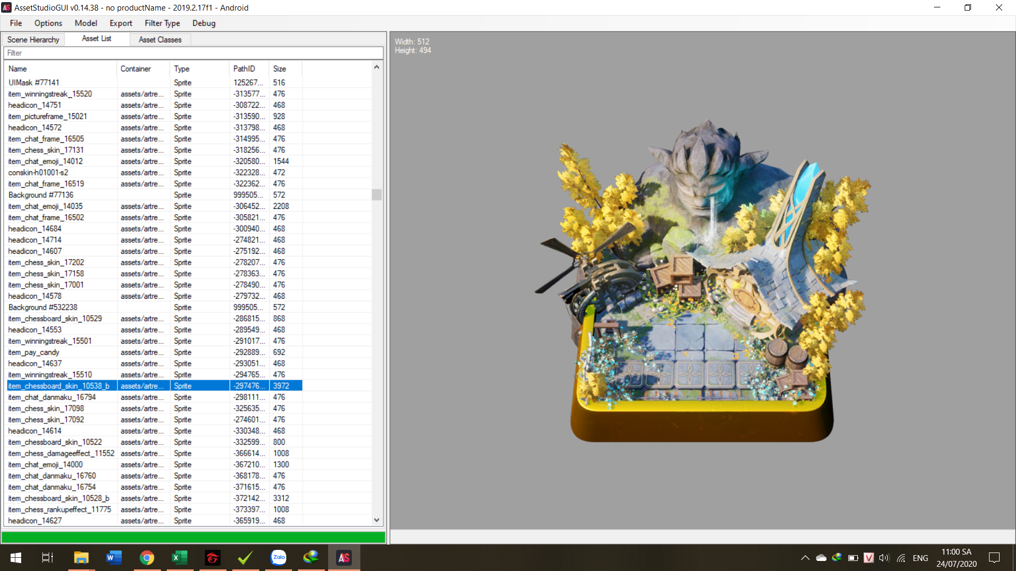This screenshot has height=571, width=1016.
Task: Click the chessboard sprite preview image
Action: coord(702,280)
